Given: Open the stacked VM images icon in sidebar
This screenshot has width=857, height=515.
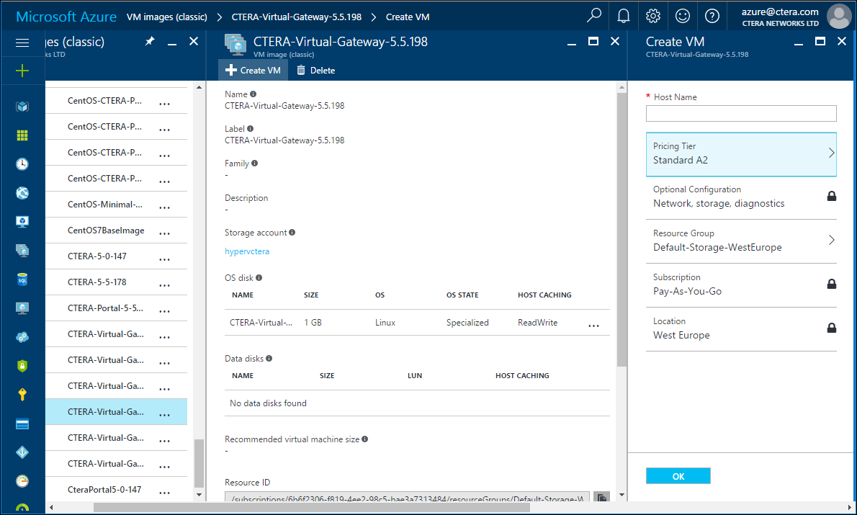Looking at the screenshot, I should [22, 251].
